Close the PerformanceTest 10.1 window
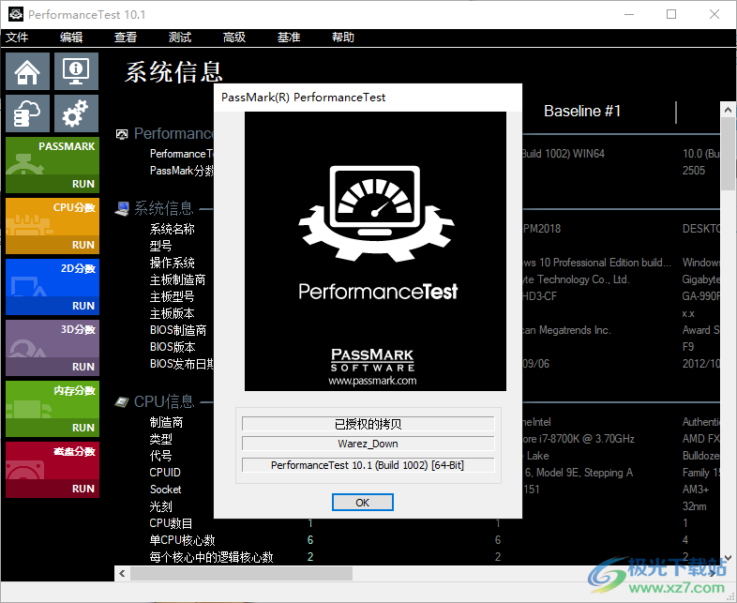This screenshot has width=737, height=603. click(x=714, y=14)
